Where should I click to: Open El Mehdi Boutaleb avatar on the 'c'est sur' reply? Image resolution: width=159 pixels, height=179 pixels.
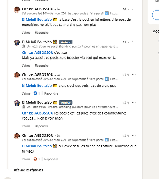click(x=17, y=43)
